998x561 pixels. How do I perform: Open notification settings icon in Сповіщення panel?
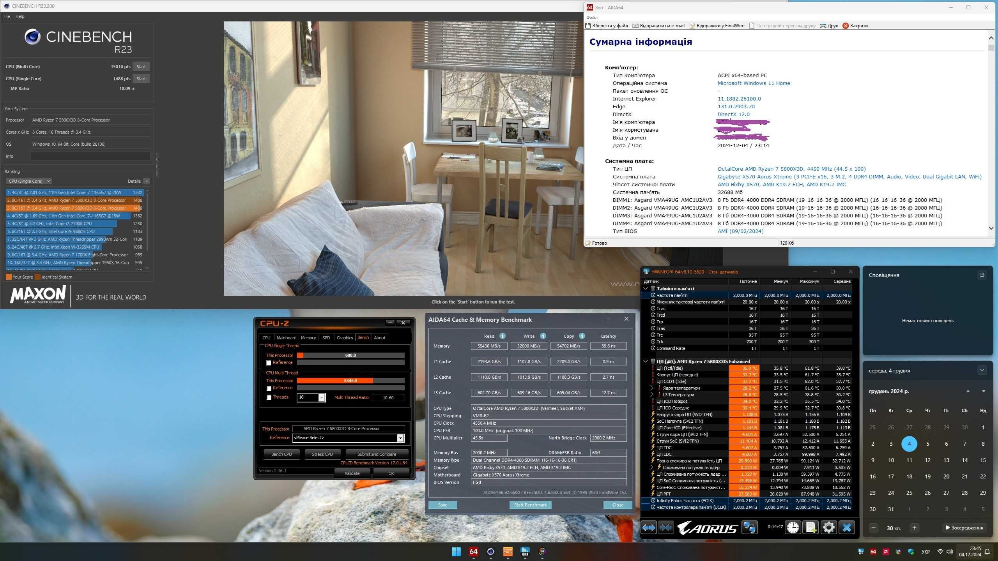(982, 275)
